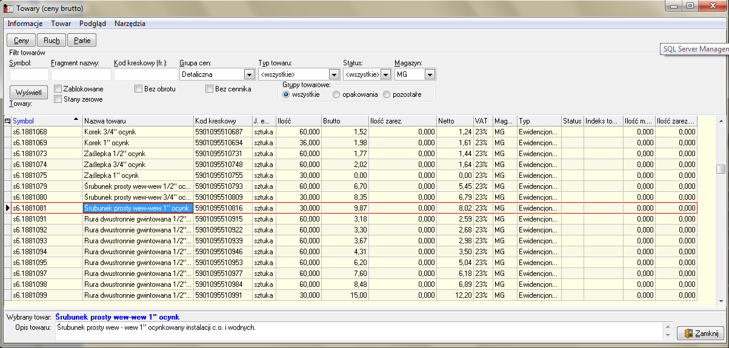Click symbol cell s6.1881093
The image size is (729, 348).
(47, 240)
